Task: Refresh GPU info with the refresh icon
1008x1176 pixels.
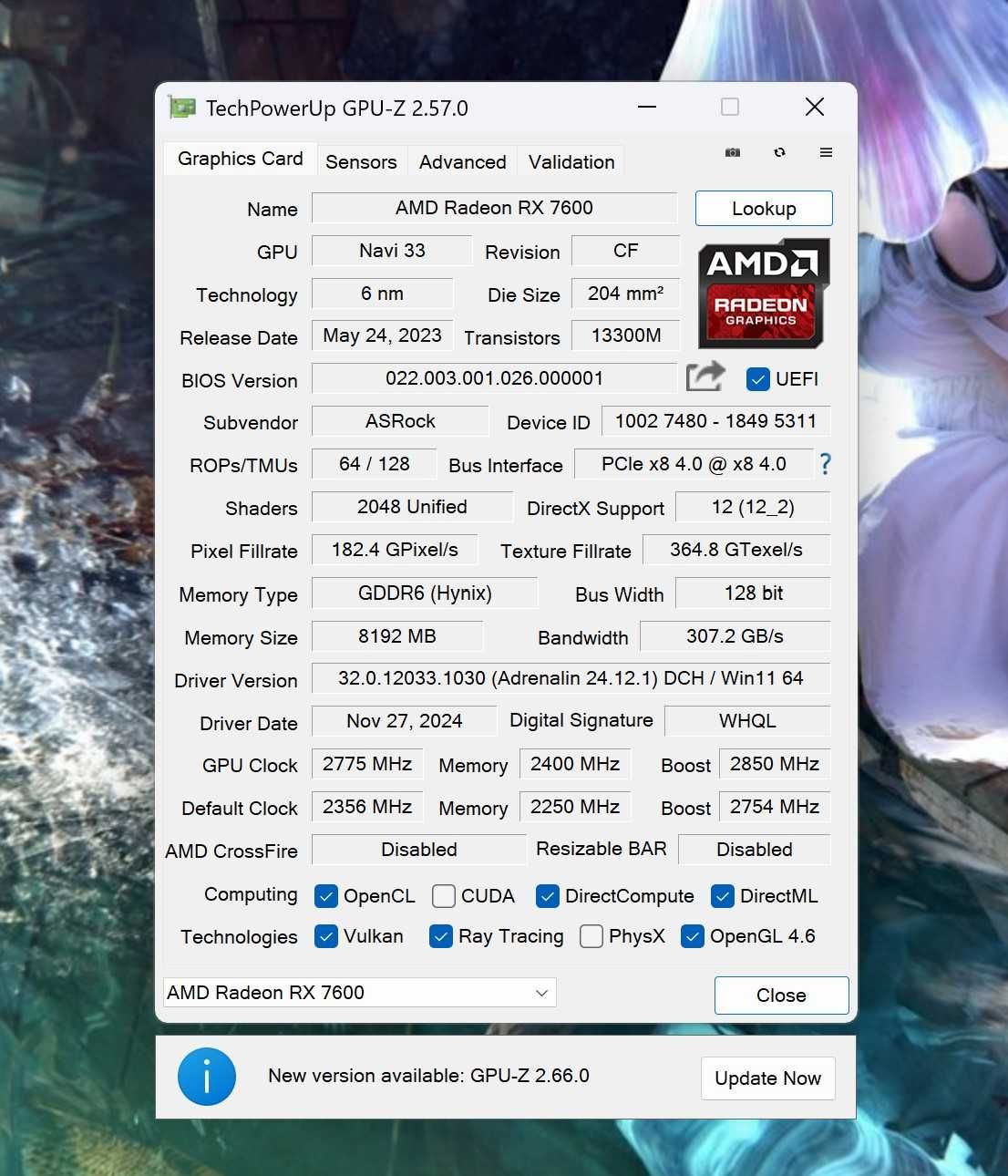Action: [779, 152]
